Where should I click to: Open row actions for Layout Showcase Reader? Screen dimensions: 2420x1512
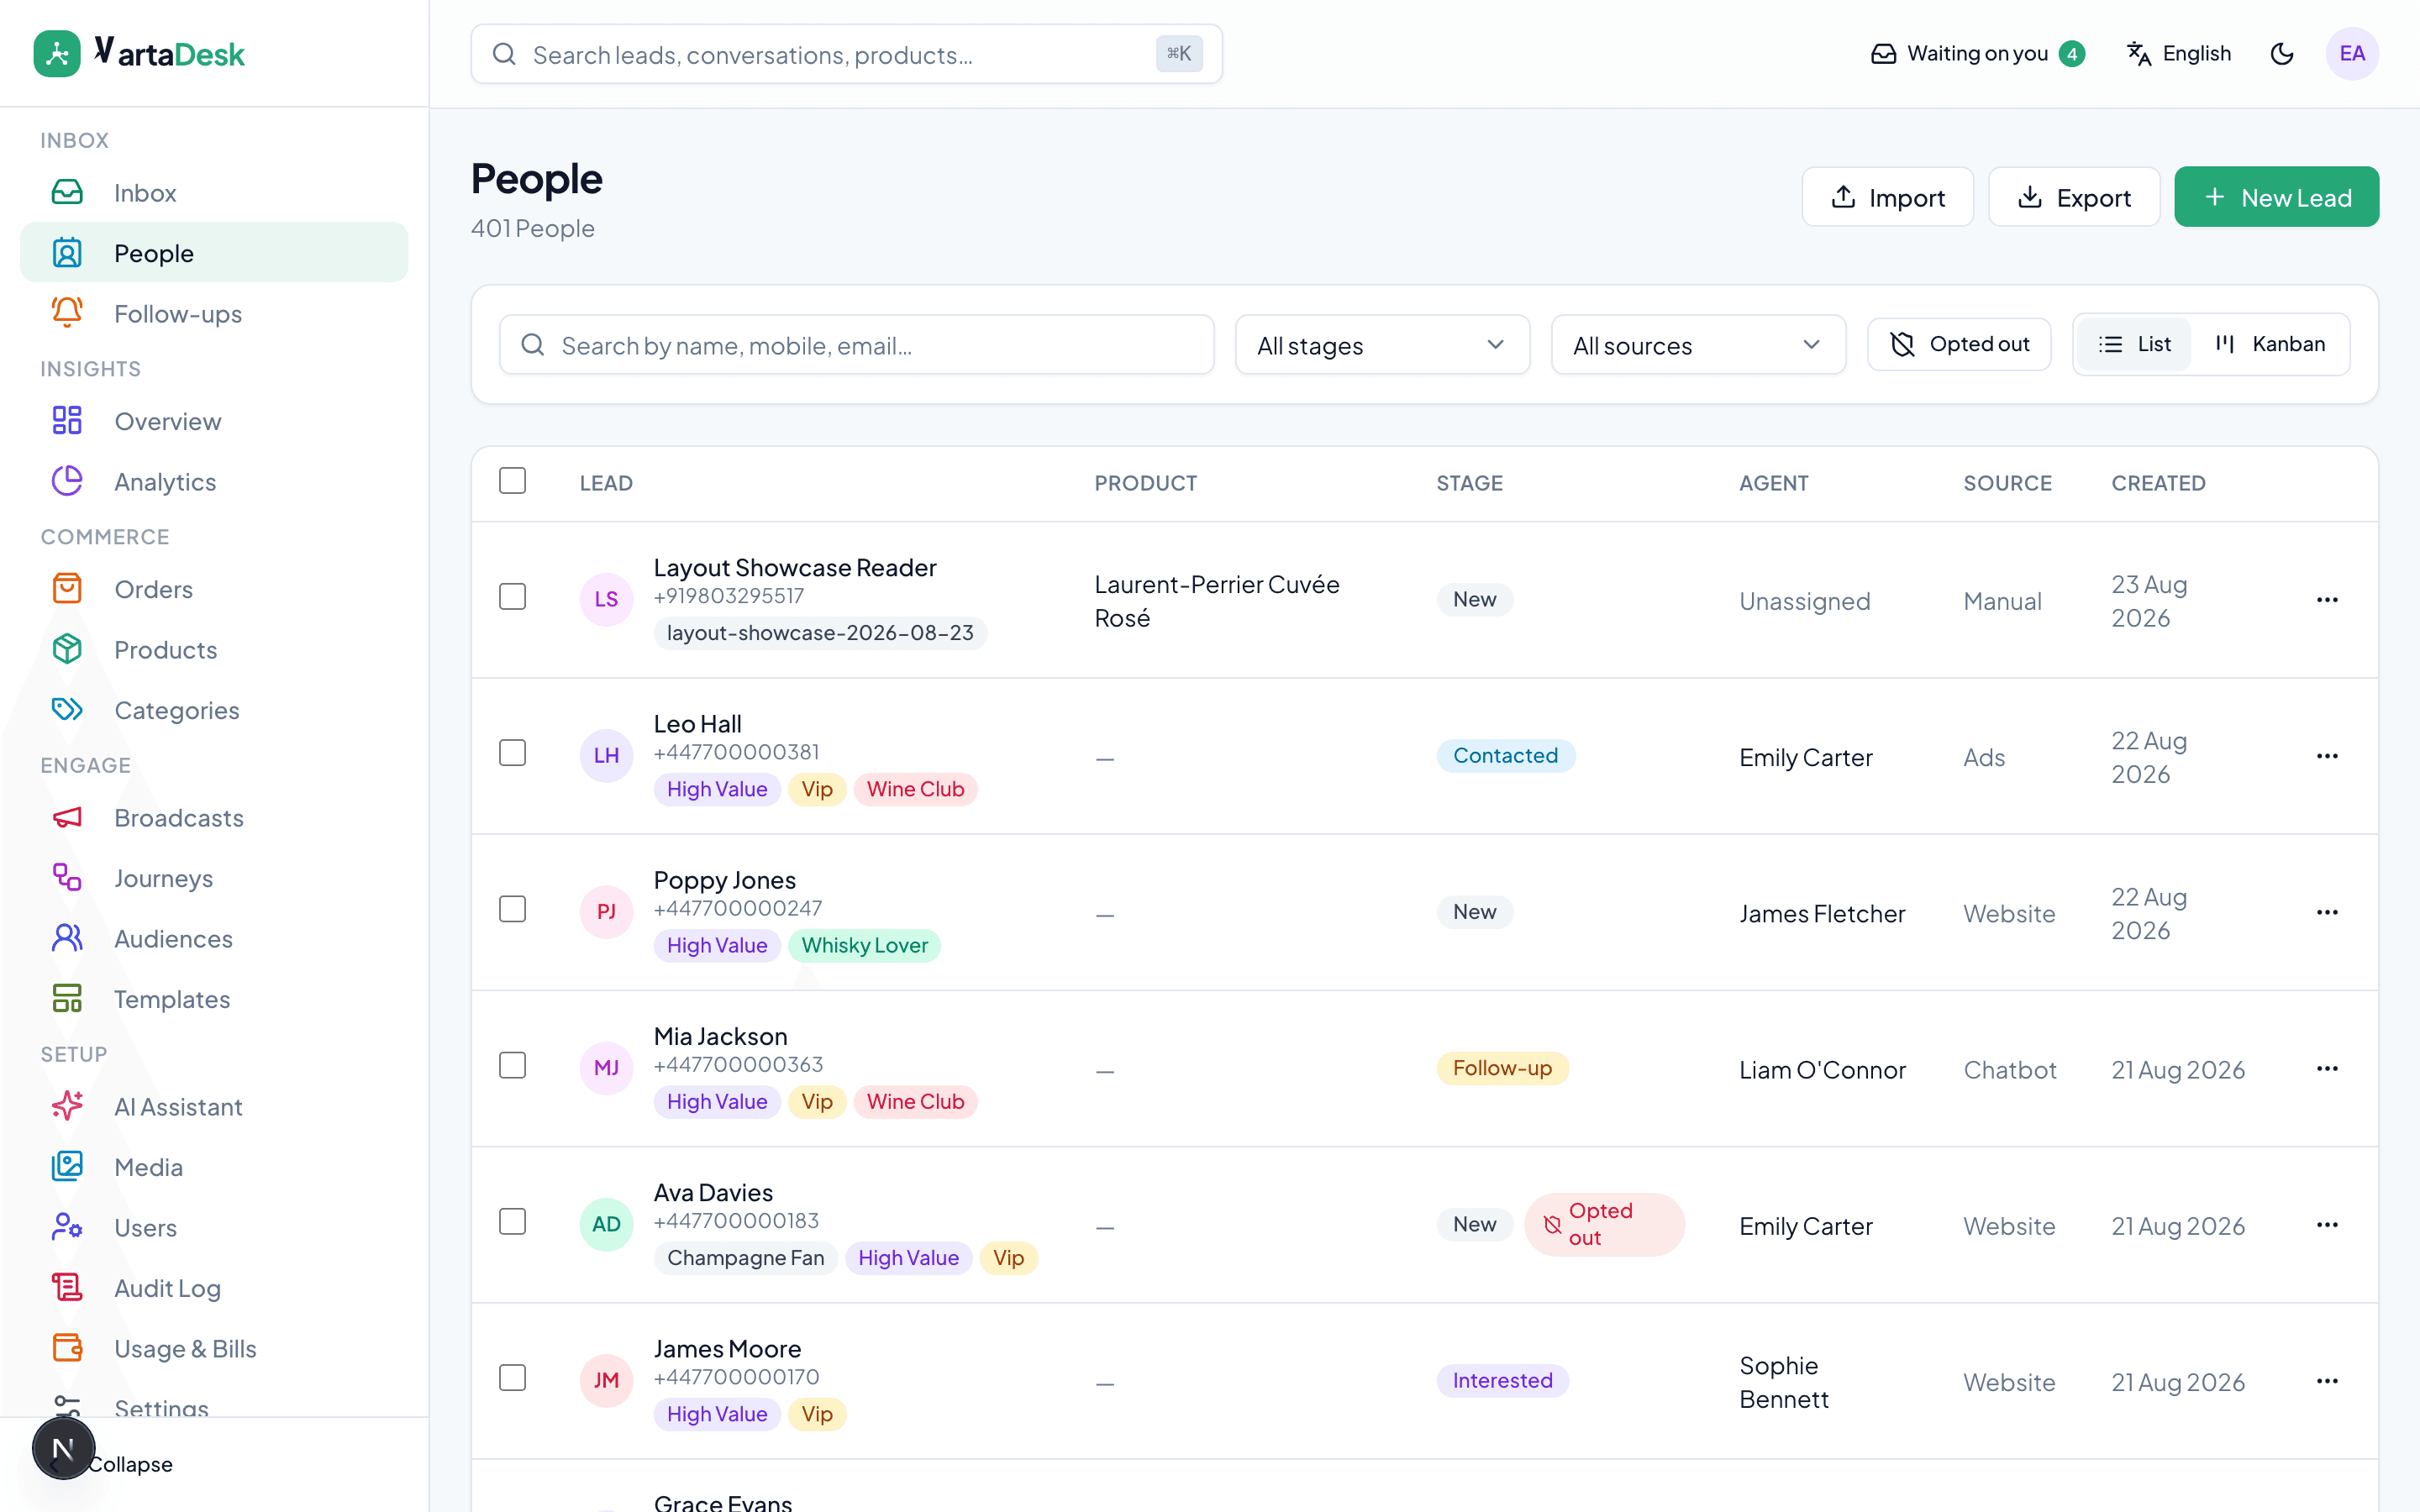[x=2327, y=600]
